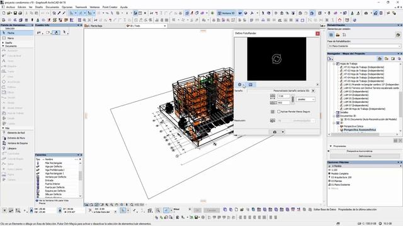Open the Archivo menu
The width and height of the screenshot is (403, 226).
click(11, 7)
